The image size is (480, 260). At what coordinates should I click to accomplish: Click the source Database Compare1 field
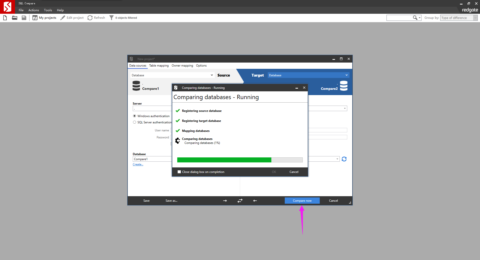[152, 159]
